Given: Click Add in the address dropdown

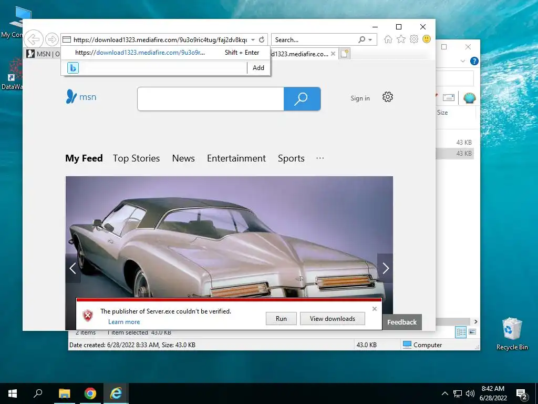Looking at the screenshot, I should pos(258,68).
